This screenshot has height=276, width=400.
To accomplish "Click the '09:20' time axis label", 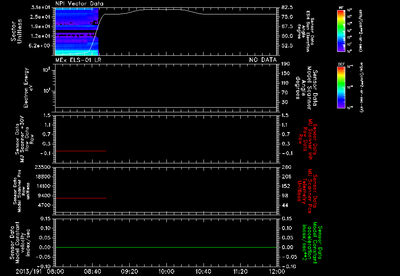I will (x=129, y=272).
